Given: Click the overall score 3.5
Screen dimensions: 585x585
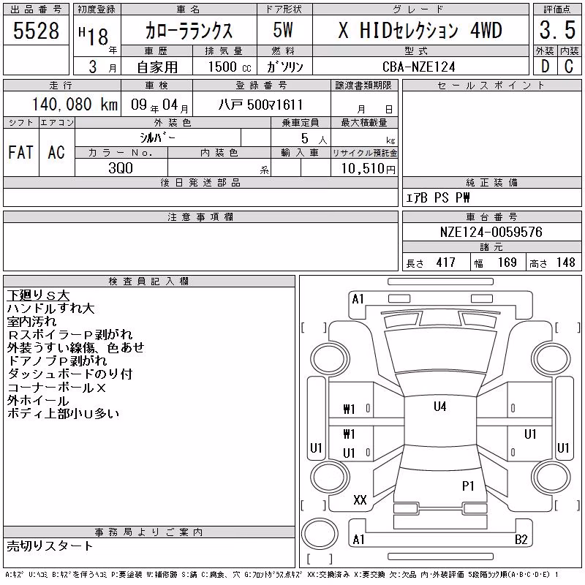Looking at the screenshot, I should tap(557, 30).
